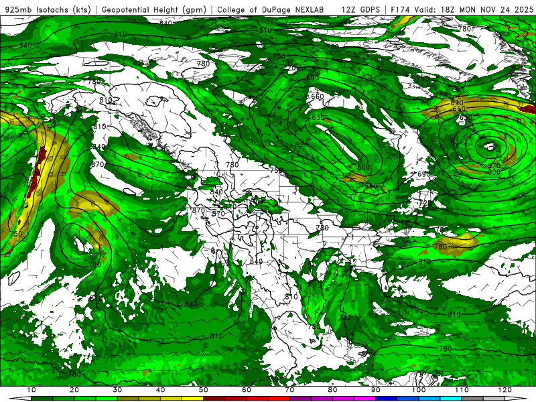Click the '10' legend scale value
536x402 pixels.
point(31,390)
